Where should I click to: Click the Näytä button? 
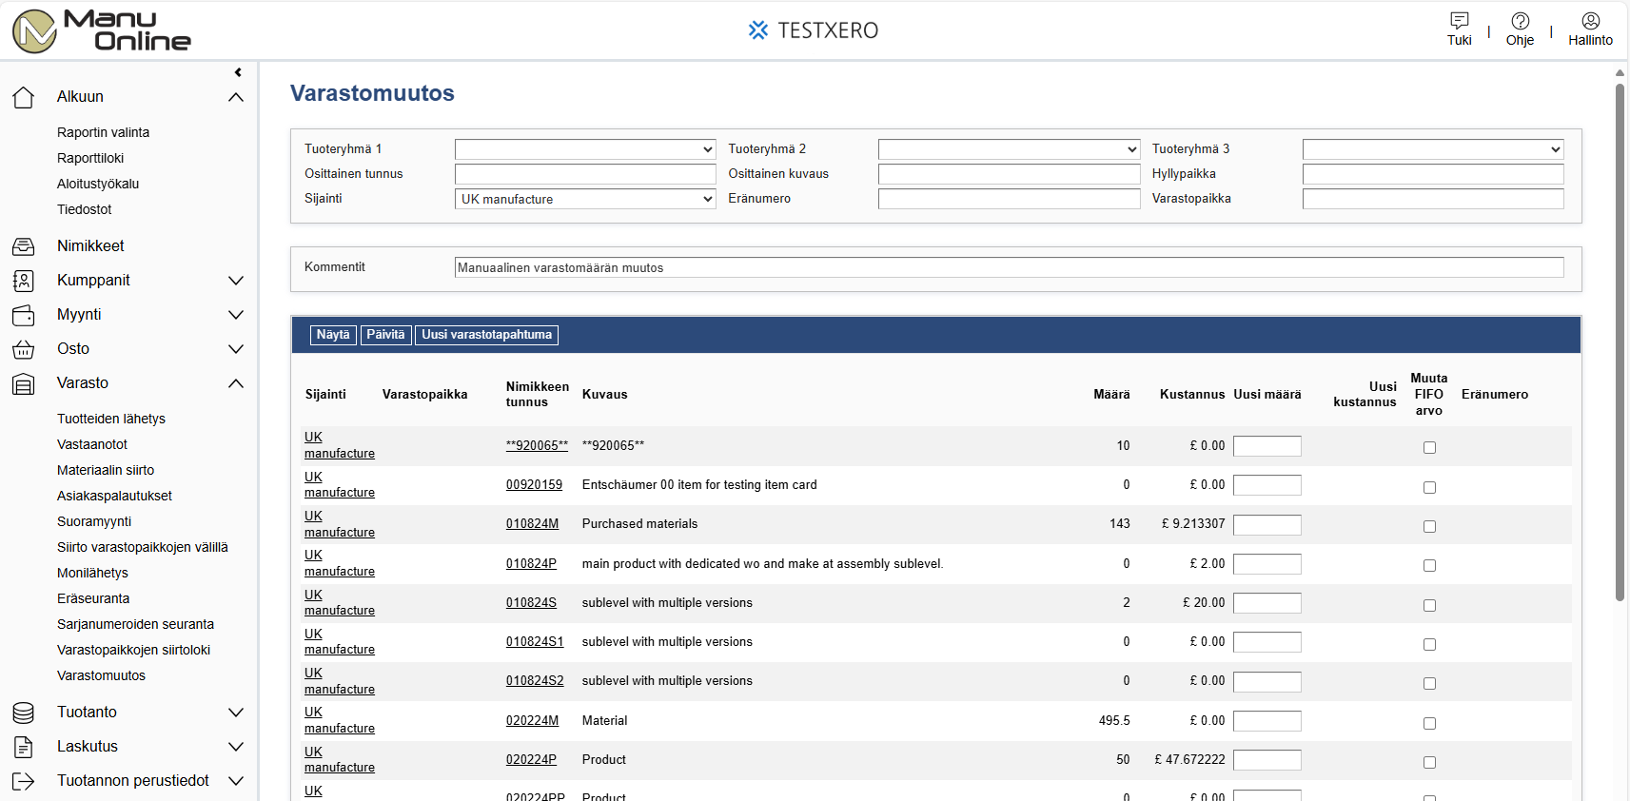point(333,335)
